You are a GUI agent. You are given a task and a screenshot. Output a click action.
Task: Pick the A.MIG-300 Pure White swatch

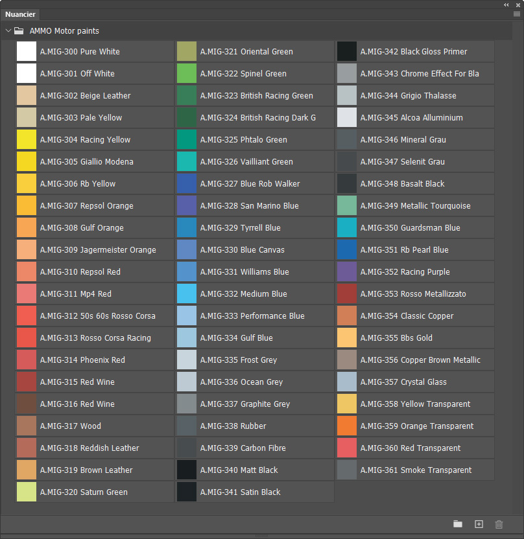tap(27, 51)
